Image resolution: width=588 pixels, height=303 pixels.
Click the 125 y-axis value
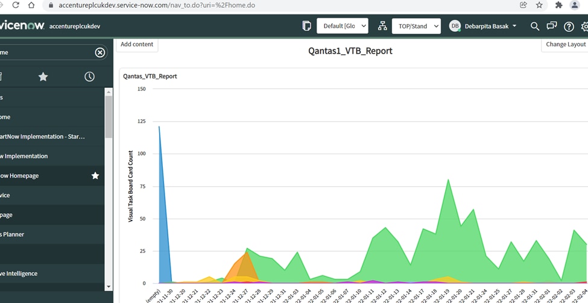(141, 121)
